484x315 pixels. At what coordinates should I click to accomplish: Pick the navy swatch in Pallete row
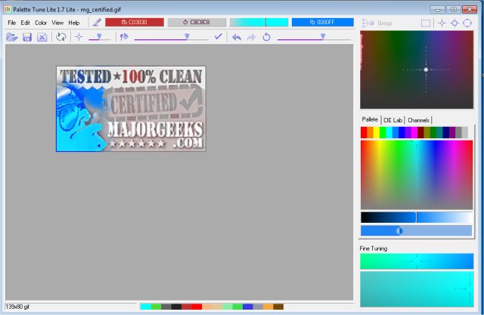tap(446, 132)
